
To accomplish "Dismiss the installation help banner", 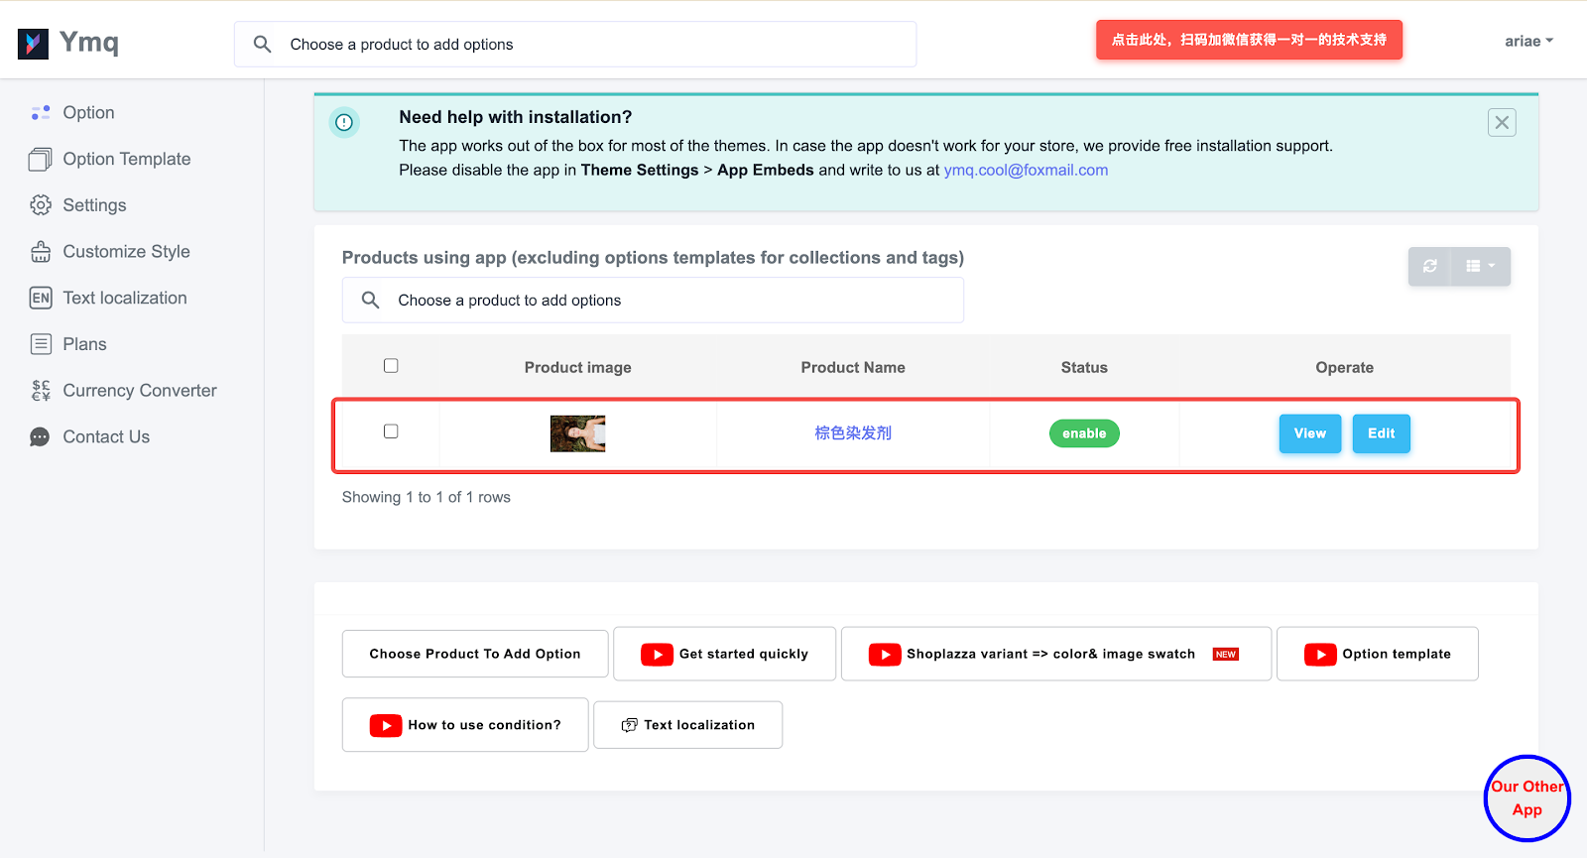I will pyautogui.click(x=1502, y=123).
